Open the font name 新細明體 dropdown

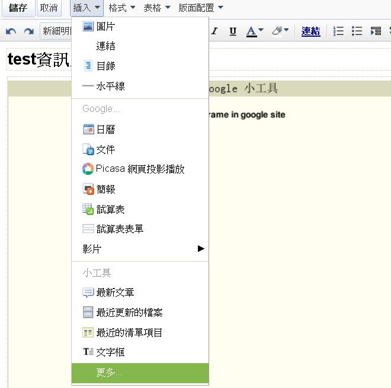tap(56, 31)
